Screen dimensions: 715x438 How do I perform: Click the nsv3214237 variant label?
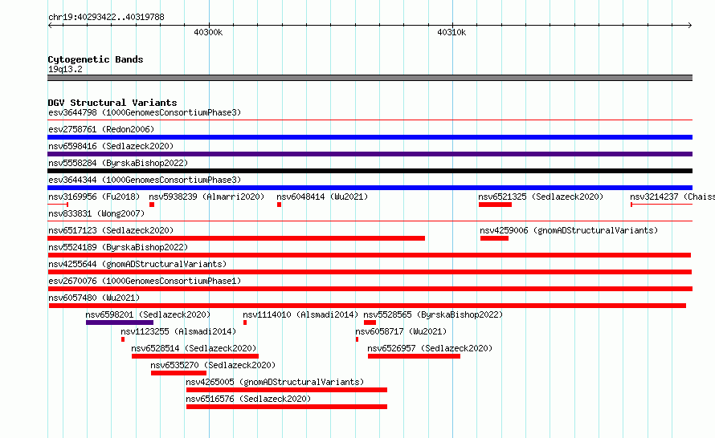672,197
